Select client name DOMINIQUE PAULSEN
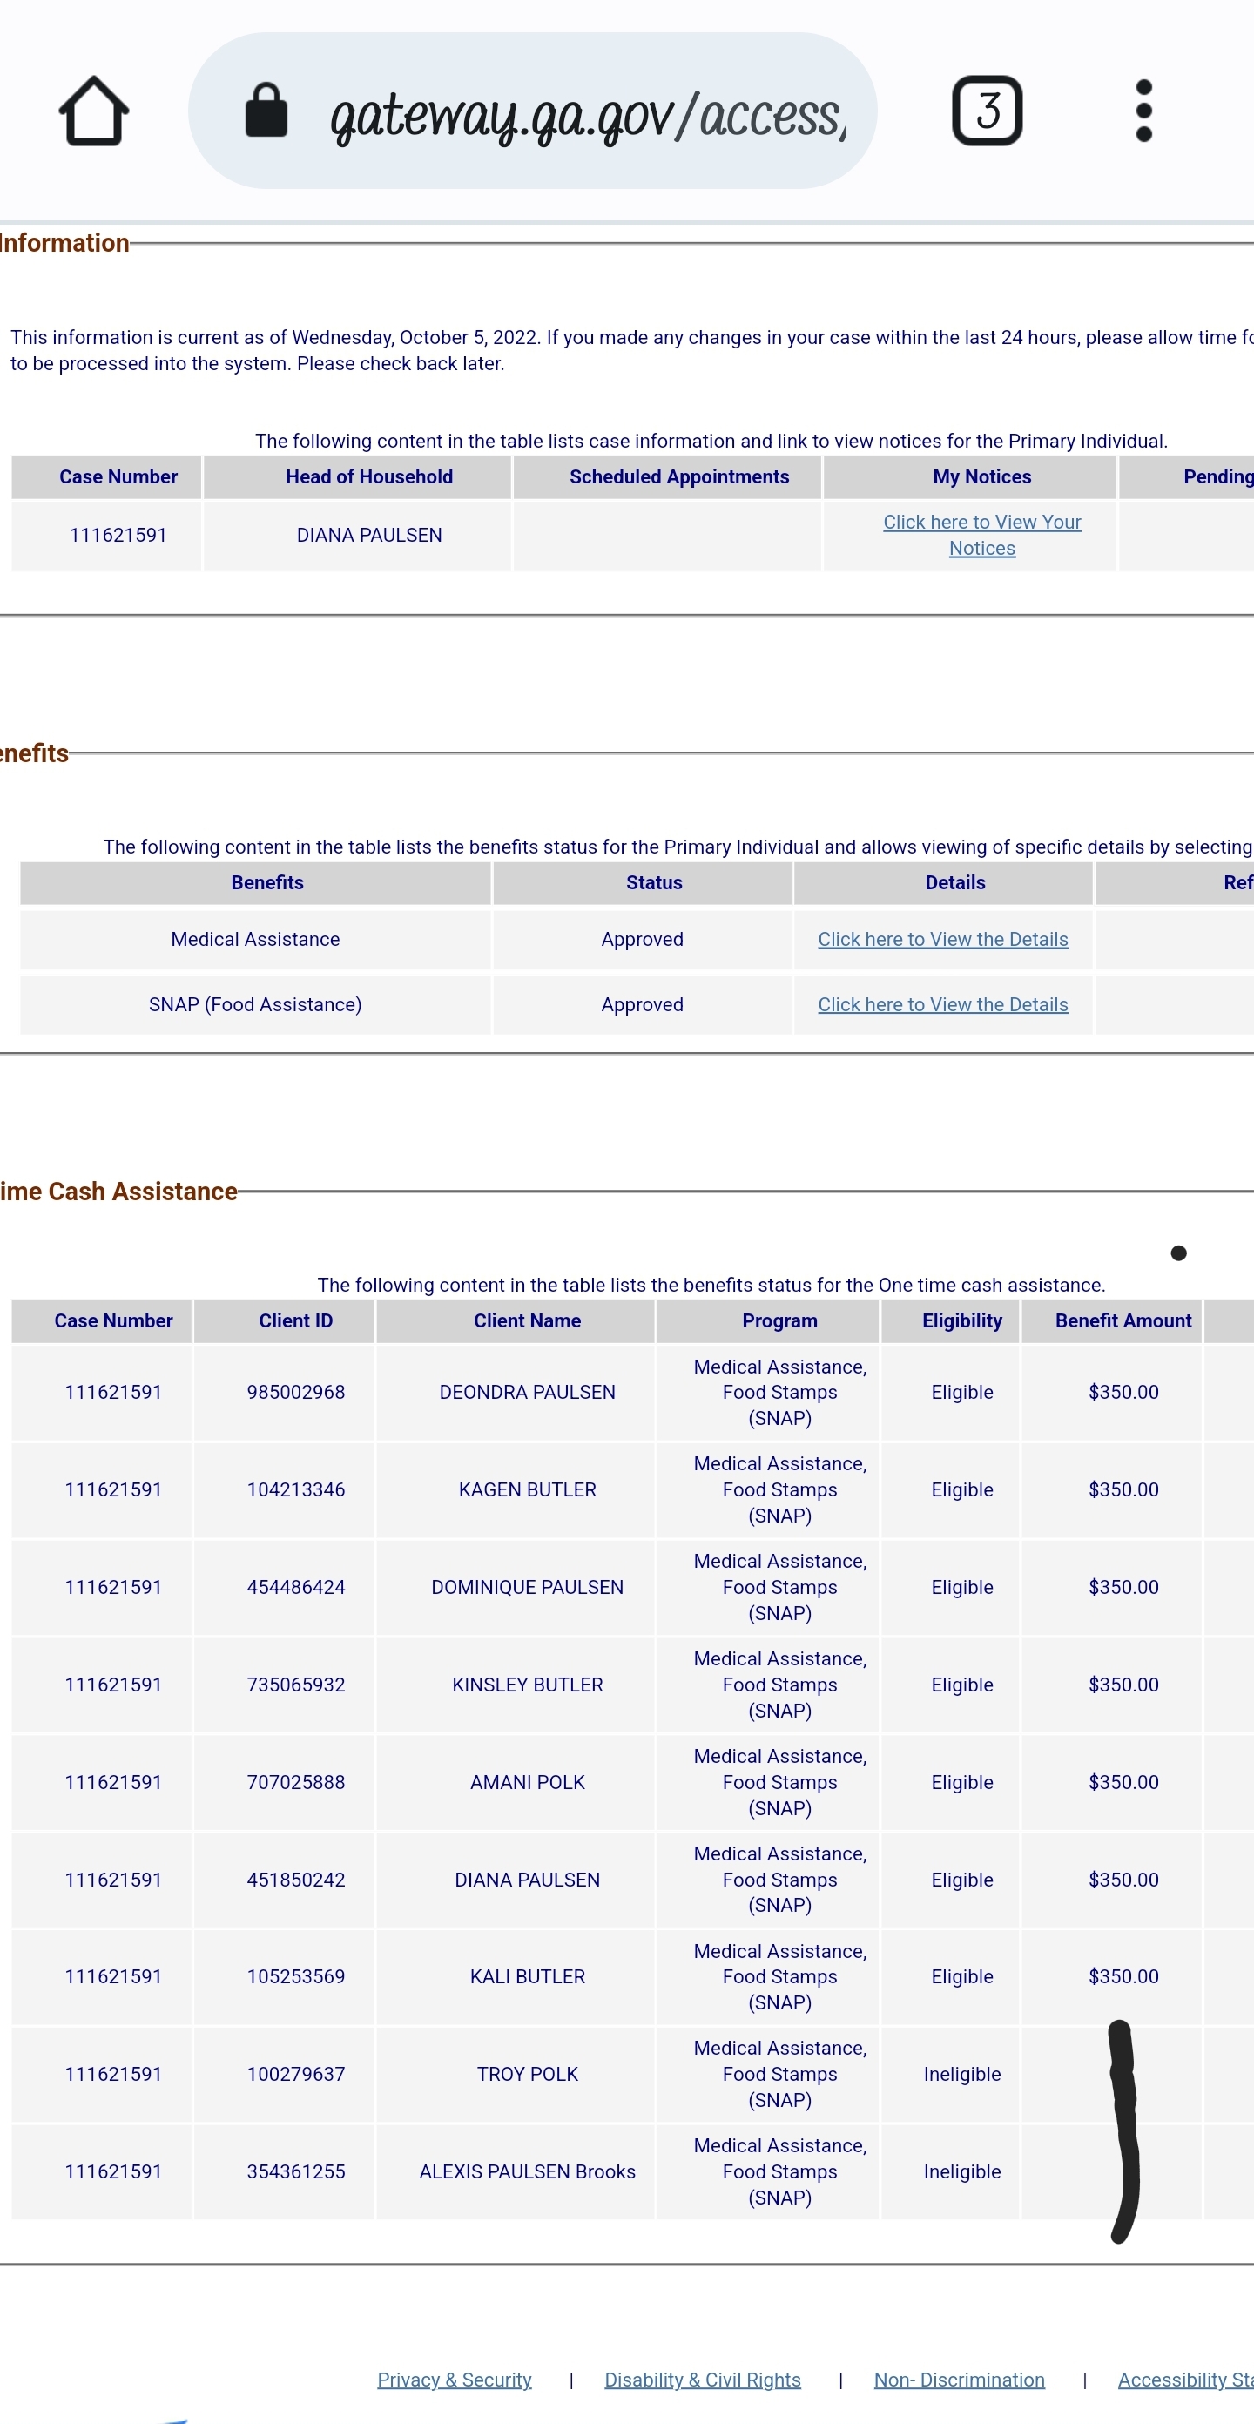The width and height of the screenshot is (1254, 2424). pyautogui.click(x=527, y=1588)
